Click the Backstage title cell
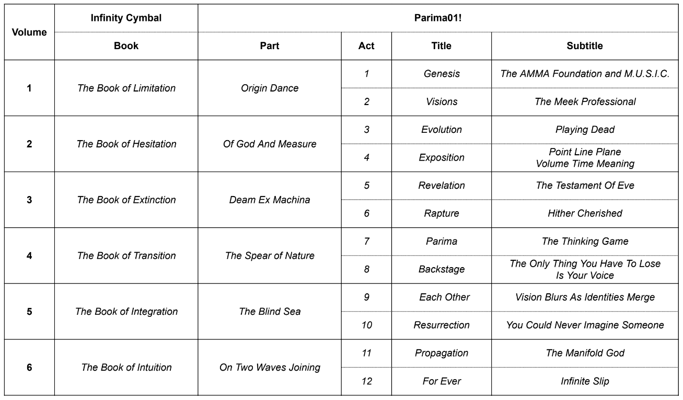Image resolution: width=683 pixels, height=400 pixels. [442, 269]
